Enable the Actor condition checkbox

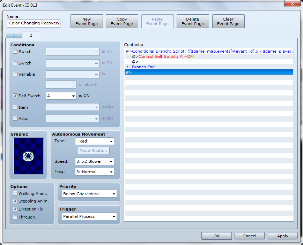pos(15,118)
